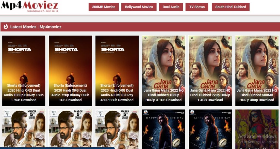Open the second Happy Birthday movie poster

pos(210,129)
